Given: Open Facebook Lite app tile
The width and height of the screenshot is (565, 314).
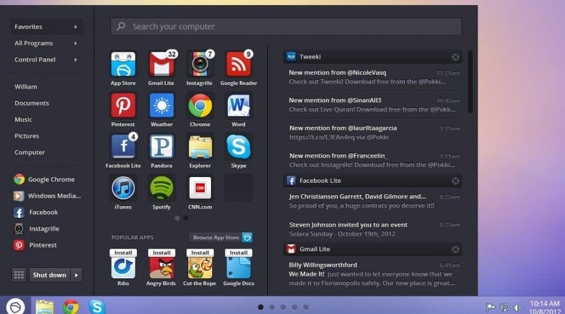Looking at the screenshot, I should coord(123,147).
